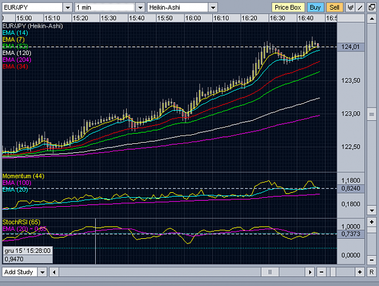Click the gru 15 ' 15:28:00 crosshair date box
The image size is (379, 286).
click(x=27, y=250)
